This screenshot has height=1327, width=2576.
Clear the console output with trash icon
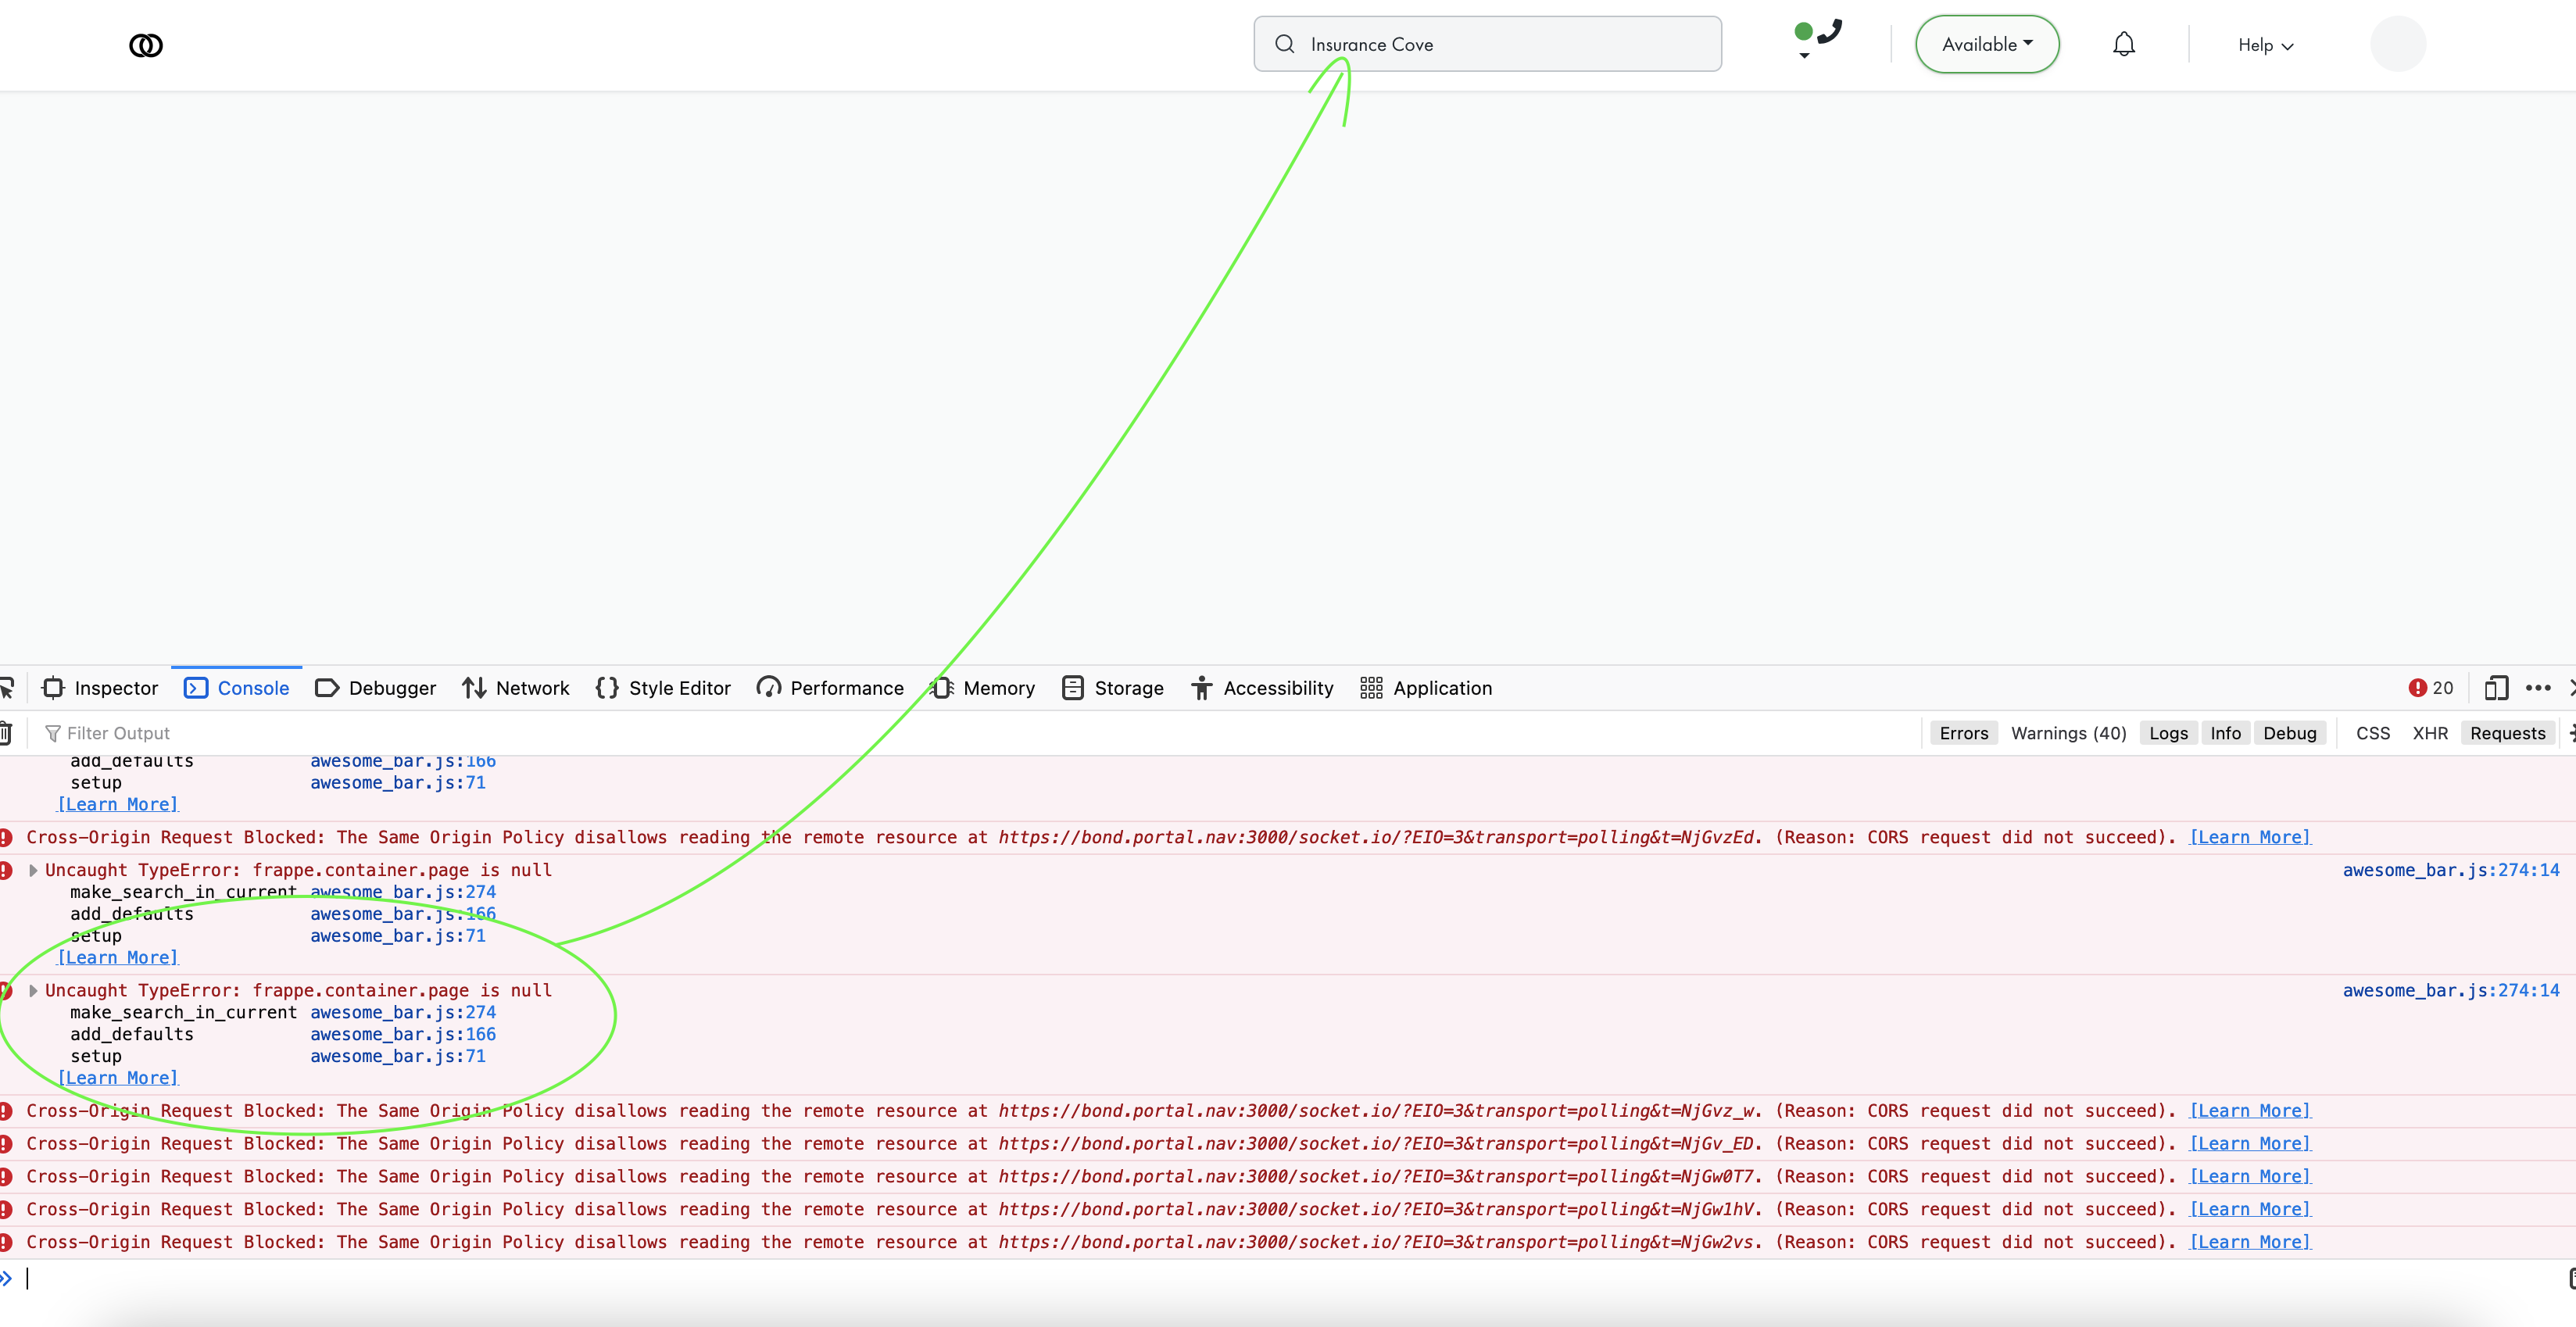click(8, 732)
